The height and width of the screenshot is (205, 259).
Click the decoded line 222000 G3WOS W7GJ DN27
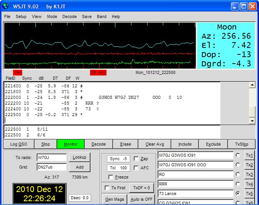[93, 97]
